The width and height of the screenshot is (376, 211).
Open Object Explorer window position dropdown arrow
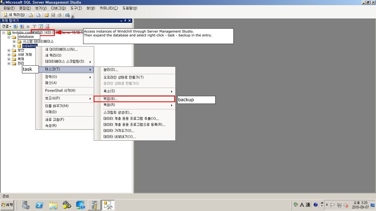(x=121, y=21)
